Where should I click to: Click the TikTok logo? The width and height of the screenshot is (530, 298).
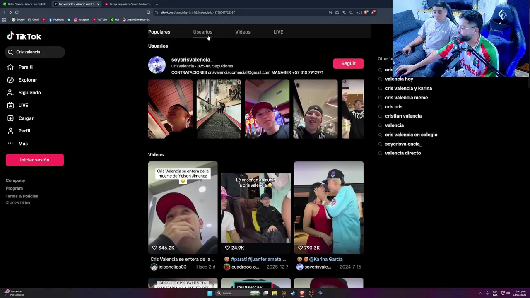tap(24, 36)
